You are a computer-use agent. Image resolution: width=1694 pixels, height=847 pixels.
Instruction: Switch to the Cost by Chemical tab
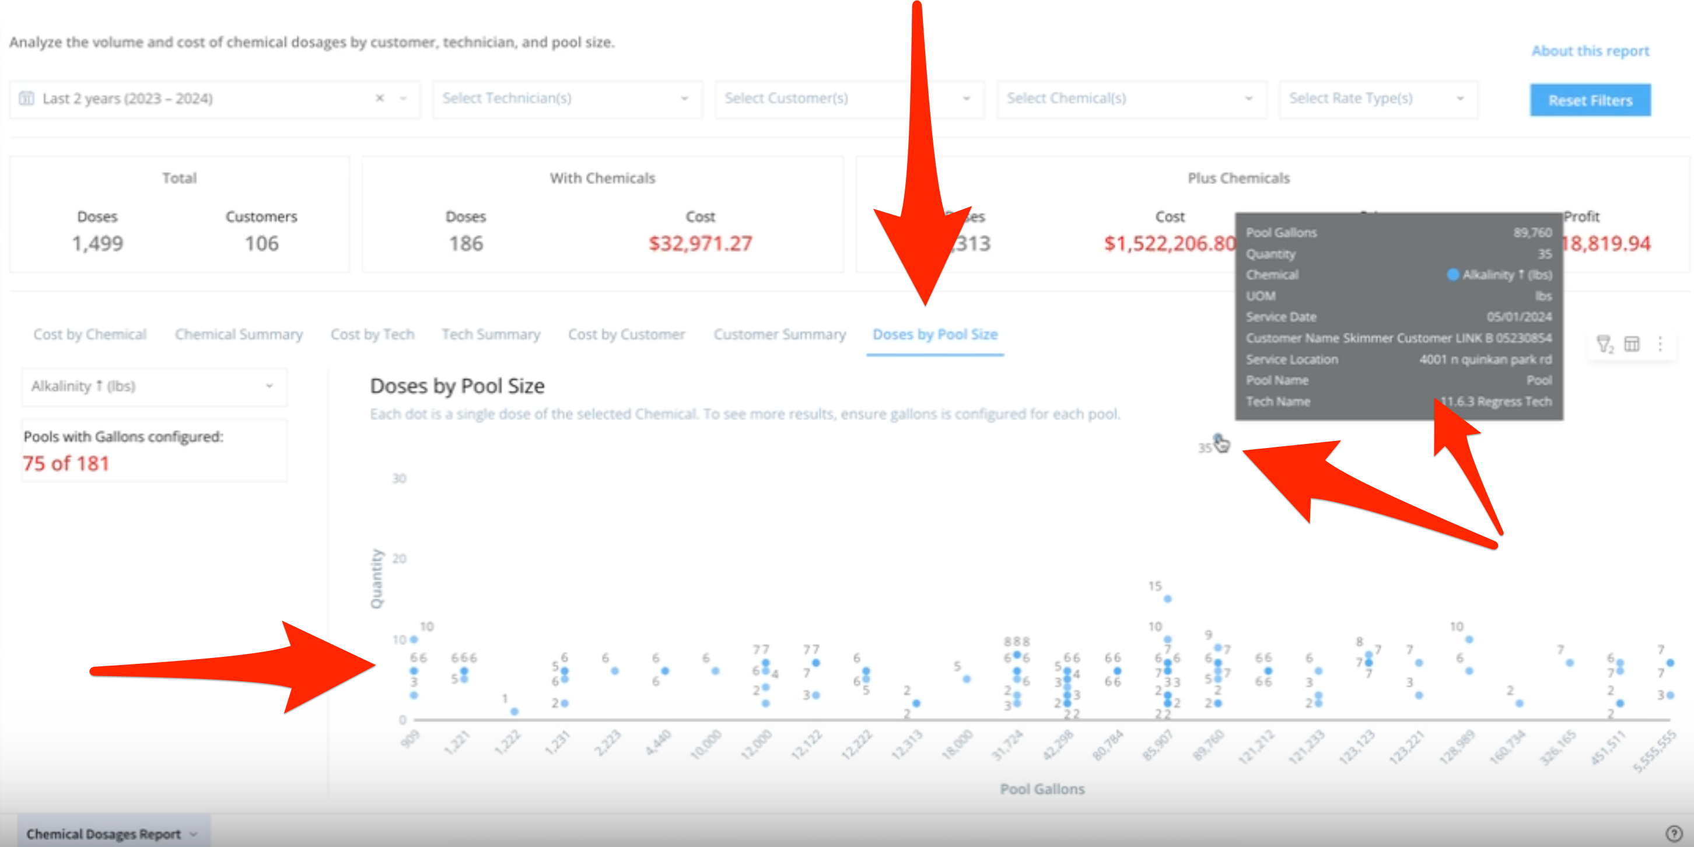click(x=89, y=334)
